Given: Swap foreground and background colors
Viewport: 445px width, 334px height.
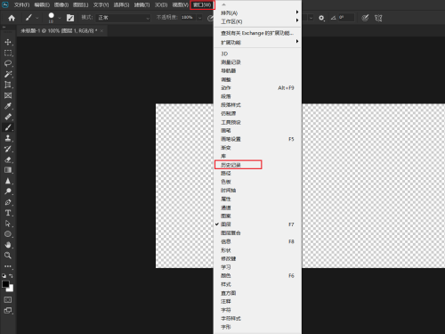Looking at the screenshot, I should click(11, 276).
